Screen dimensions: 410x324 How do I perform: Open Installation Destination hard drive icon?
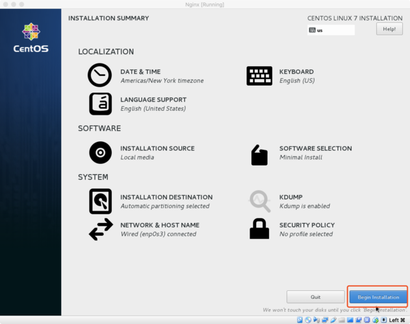pos(101,201)
